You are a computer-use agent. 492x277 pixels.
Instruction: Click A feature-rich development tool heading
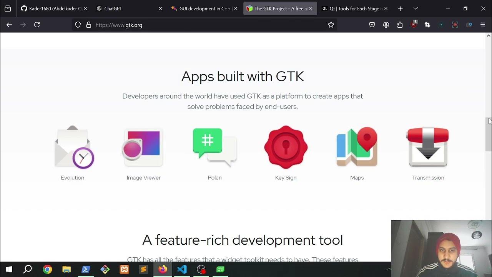243,240
